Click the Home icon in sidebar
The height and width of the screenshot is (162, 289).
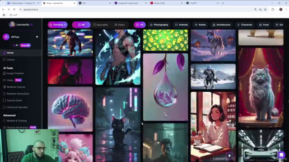(4, 53)
